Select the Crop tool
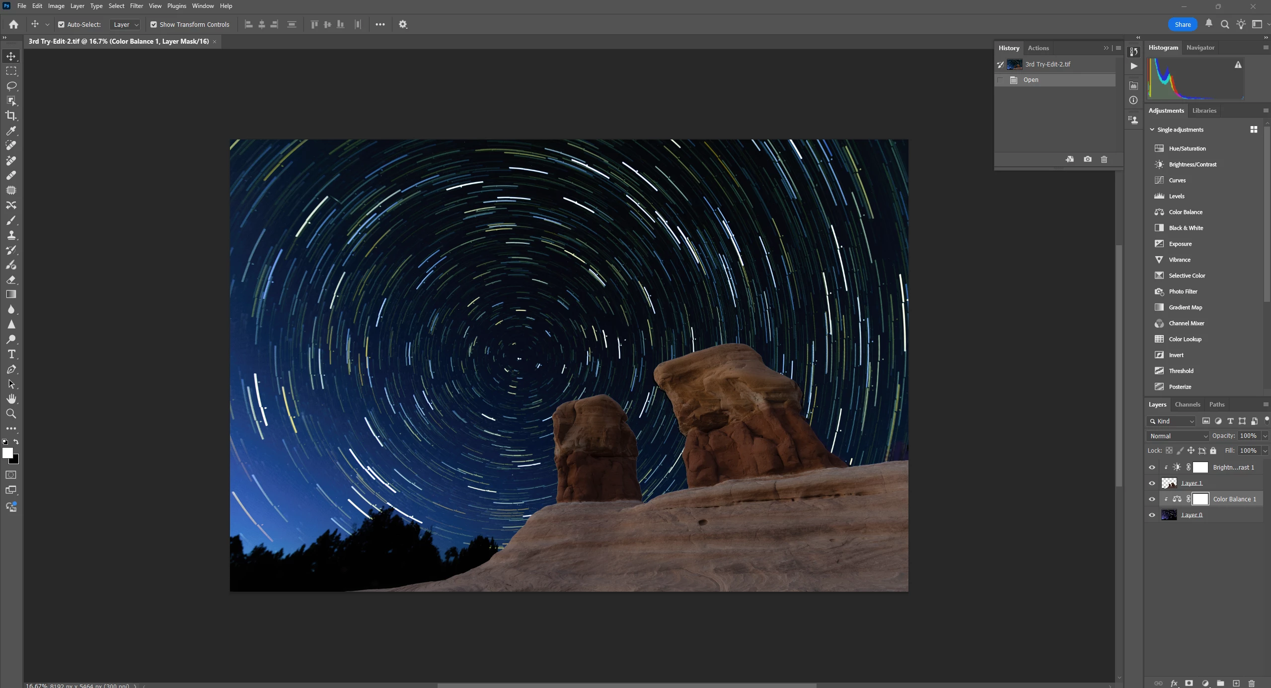Viewport: 1271px width, 688px height. point(11,116)
